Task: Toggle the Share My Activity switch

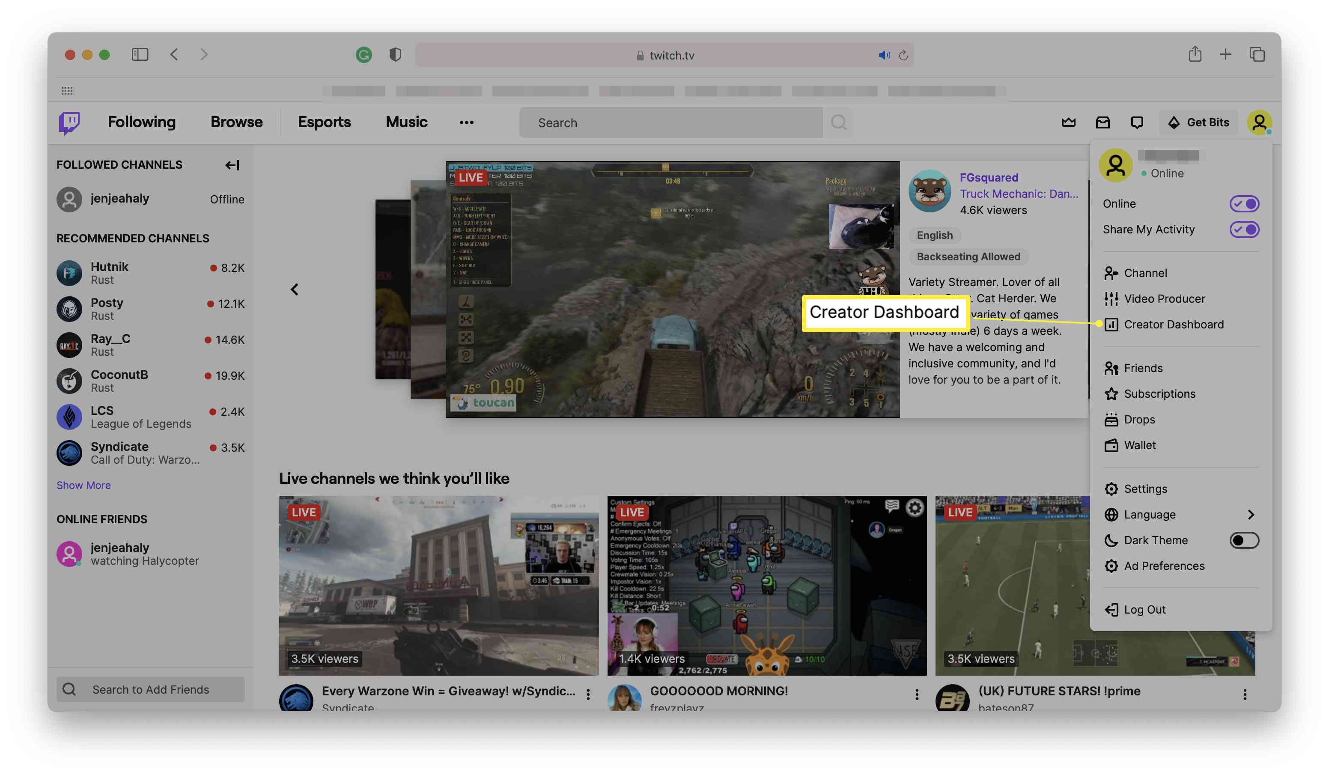Action: click(1244, 230)
